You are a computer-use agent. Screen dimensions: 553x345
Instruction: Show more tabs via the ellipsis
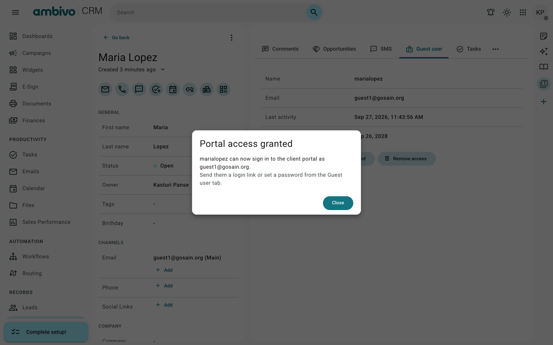click(x=495, y=49)
